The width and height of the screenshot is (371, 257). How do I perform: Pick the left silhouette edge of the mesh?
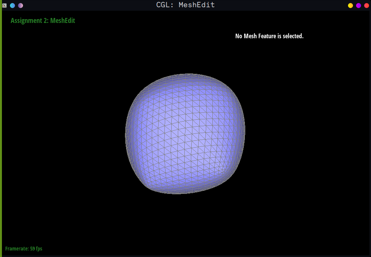pyautogui.click(x=126, y=134)
